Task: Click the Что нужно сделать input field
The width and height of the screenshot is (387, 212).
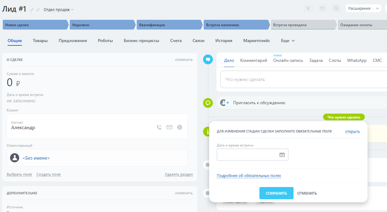Action: (304, 79)
